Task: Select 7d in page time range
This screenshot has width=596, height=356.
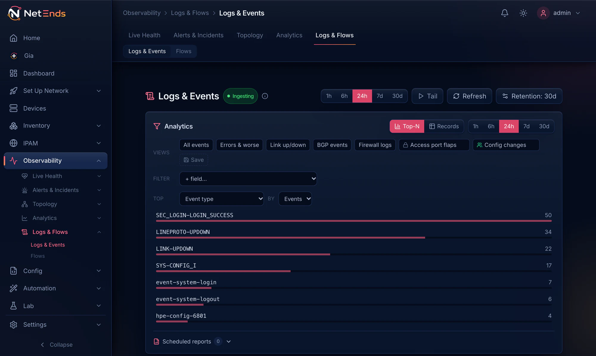Action: tap(379, 96)
